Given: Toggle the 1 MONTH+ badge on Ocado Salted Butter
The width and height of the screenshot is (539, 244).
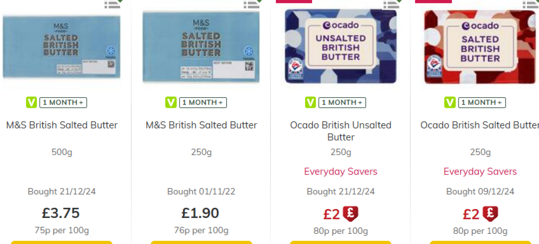Looking at the screenshot, I should click(482, 102).
